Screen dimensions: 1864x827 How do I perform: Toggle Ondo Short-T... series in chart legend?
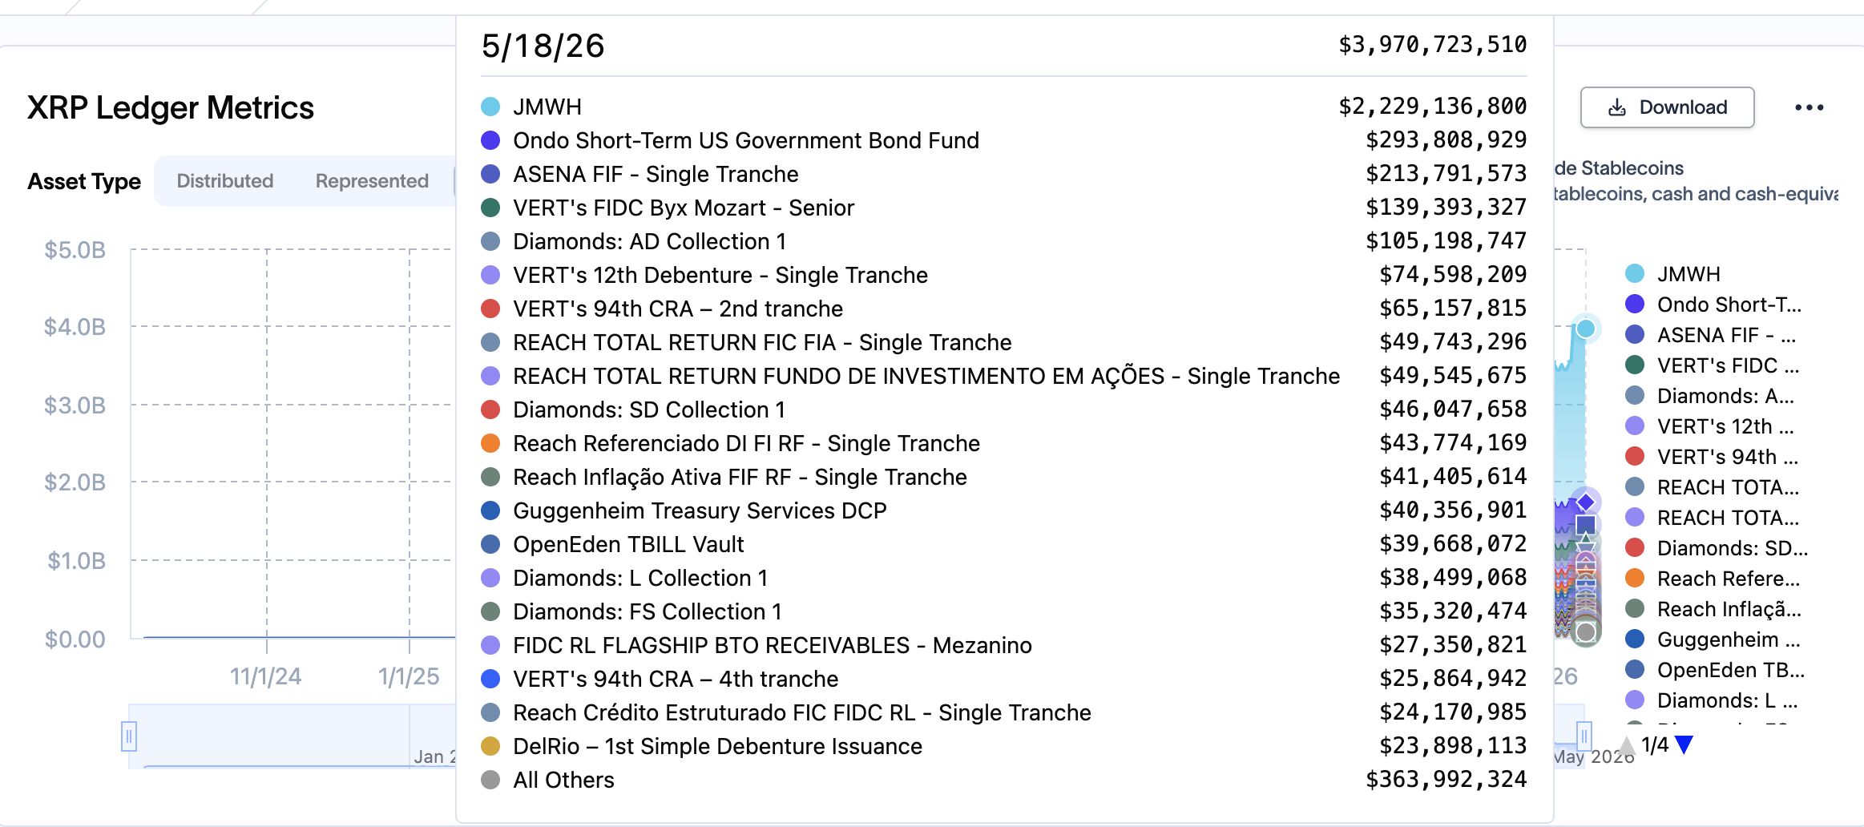pos(1713,305)
